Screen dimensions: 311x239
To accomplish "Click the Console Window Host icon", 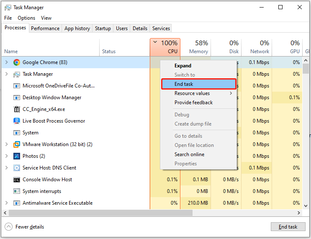I will 17,180.
